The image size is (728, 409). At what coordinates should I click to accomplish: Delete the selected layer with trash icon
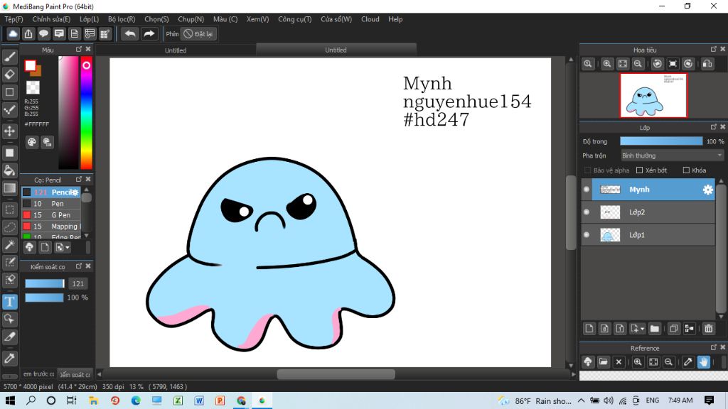tap(709, 329)
